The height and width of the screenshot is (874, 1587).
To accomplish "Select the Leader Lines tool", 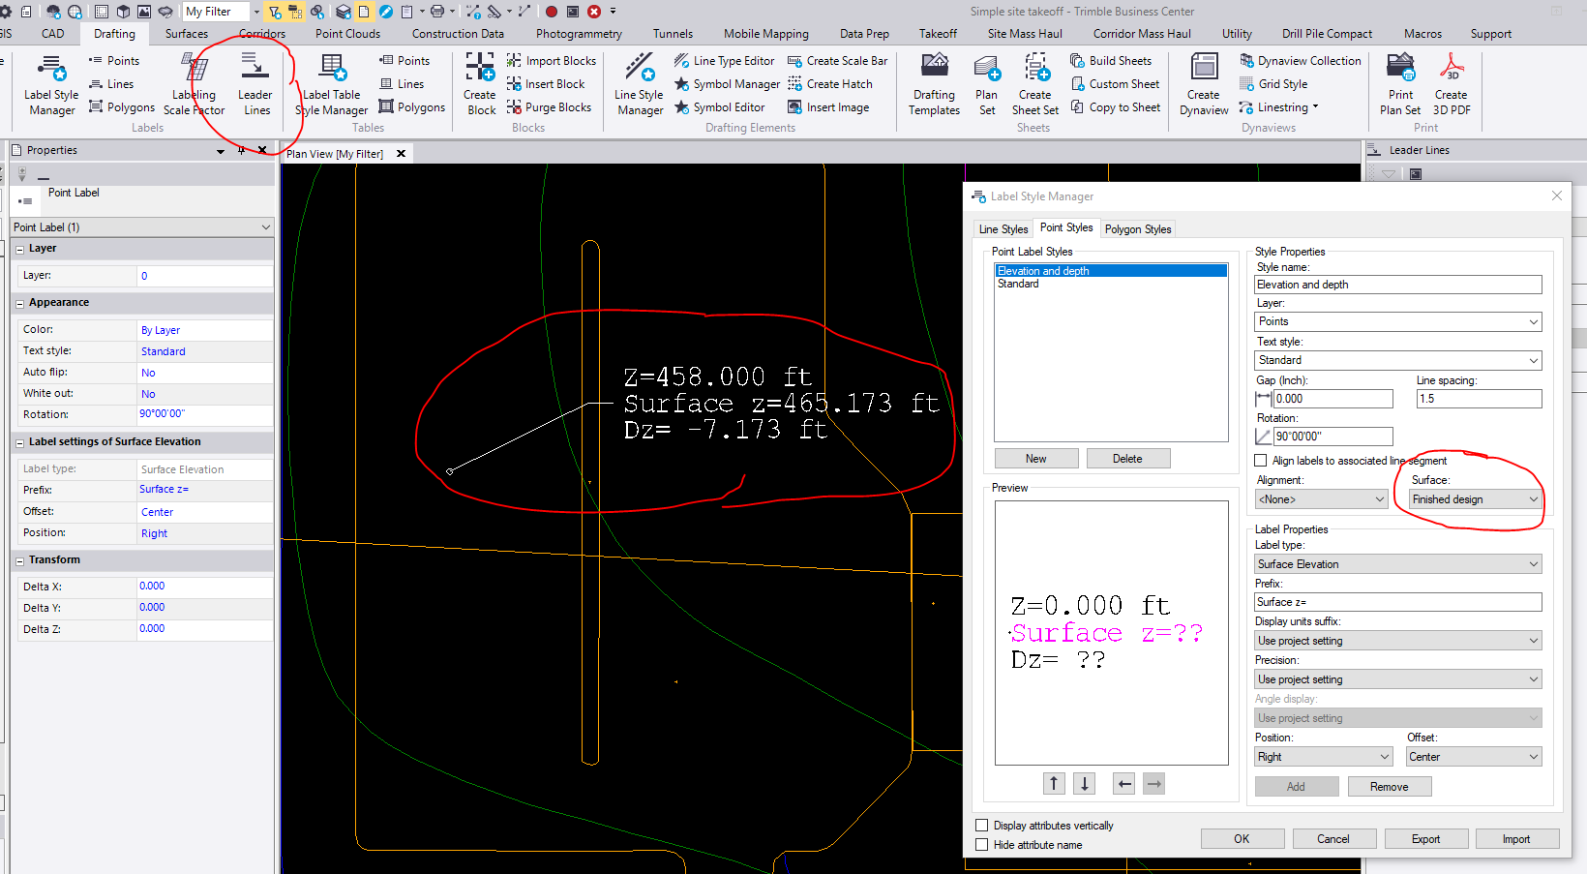I will (x=255, y=85).
